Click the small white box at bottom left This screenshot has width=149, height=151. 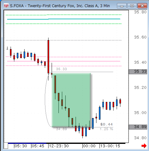tap(6, 146)
